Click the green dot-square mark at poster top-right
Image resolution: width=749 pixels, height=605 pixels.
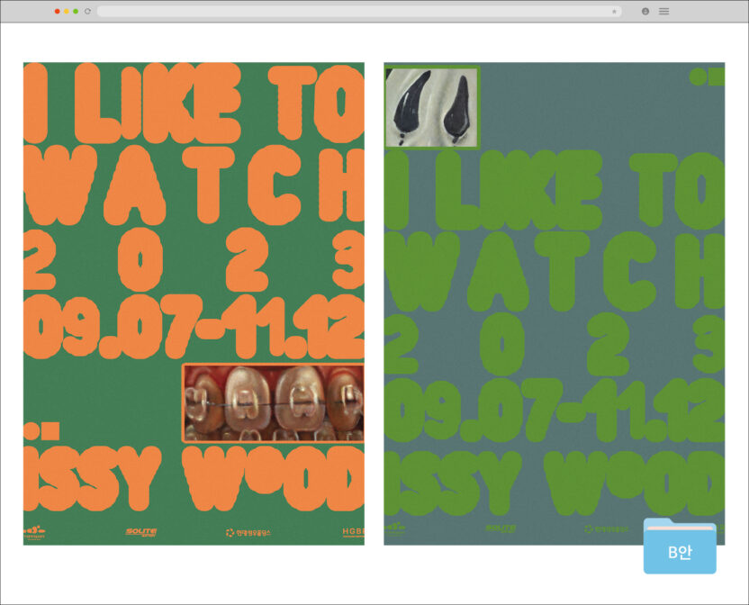click(x=707, y=77)
